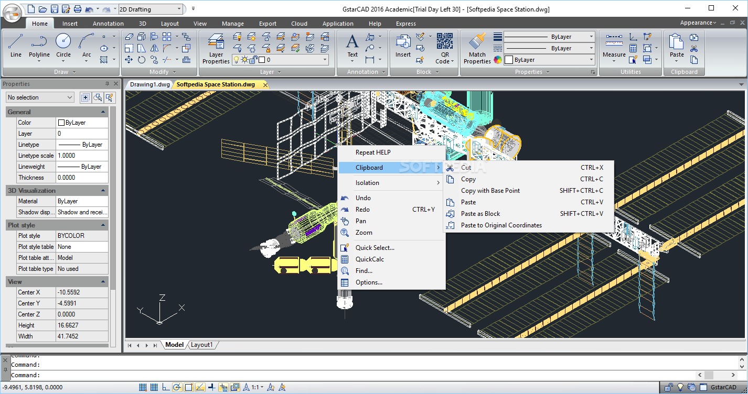Collapse the 3D Visualization section

coord(103,191)
